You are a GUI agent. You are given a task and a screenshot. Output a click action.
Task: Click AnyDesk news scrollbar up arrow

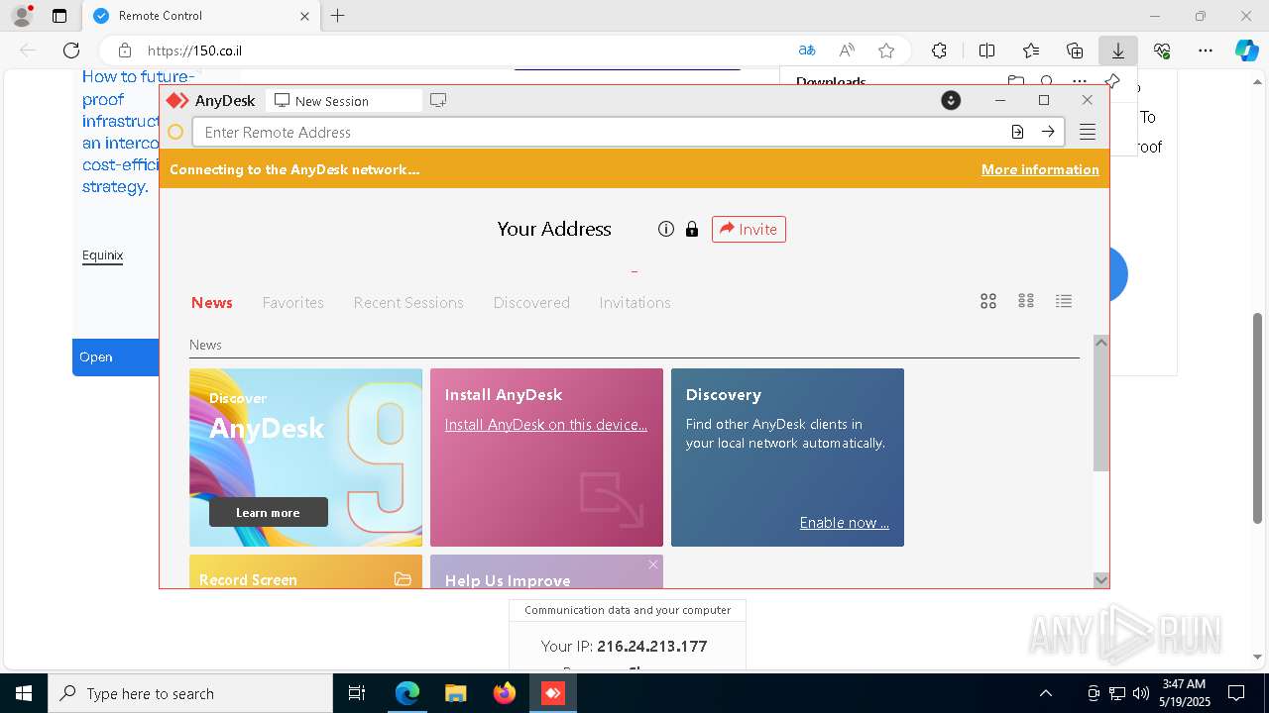click(x=1100, y=343)
